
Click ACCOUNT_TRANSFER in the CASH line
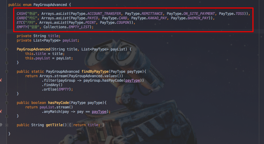coord(104,14)
